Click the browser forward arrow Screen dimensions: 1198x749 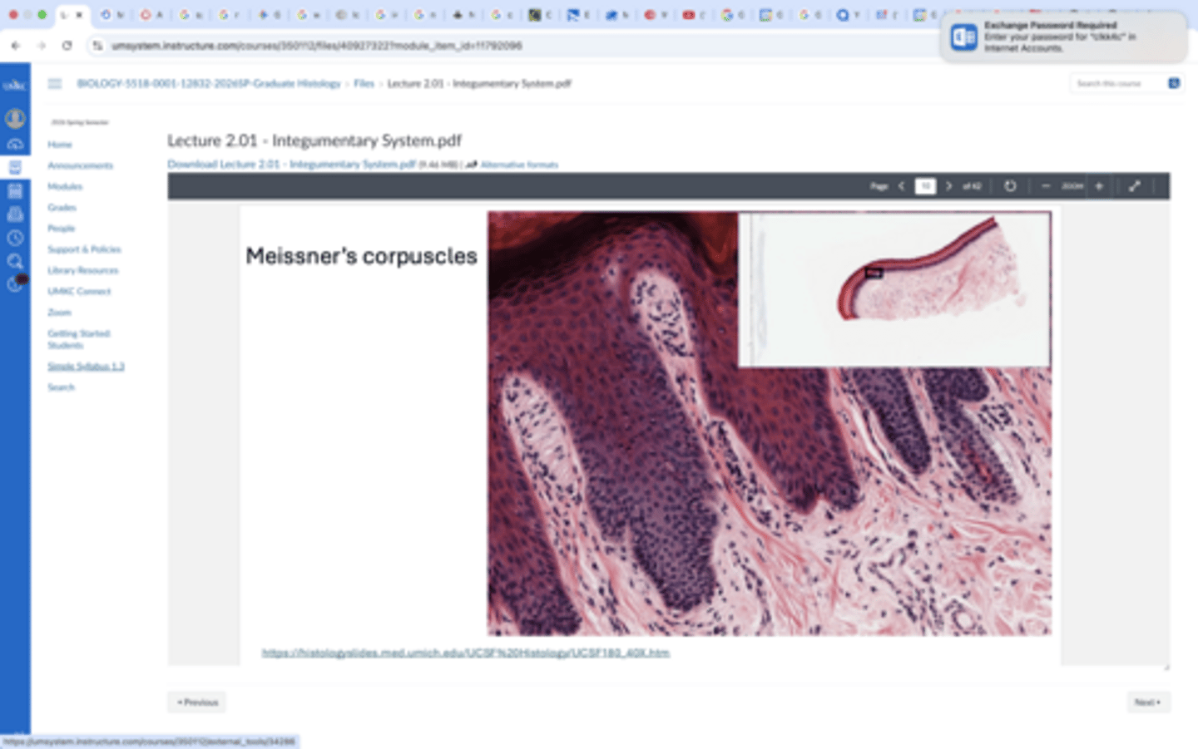click(x=42, y=46)
